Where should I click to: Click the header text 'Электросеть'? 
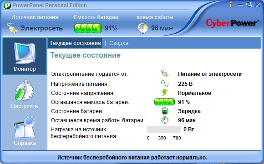[x=41, y=28]
